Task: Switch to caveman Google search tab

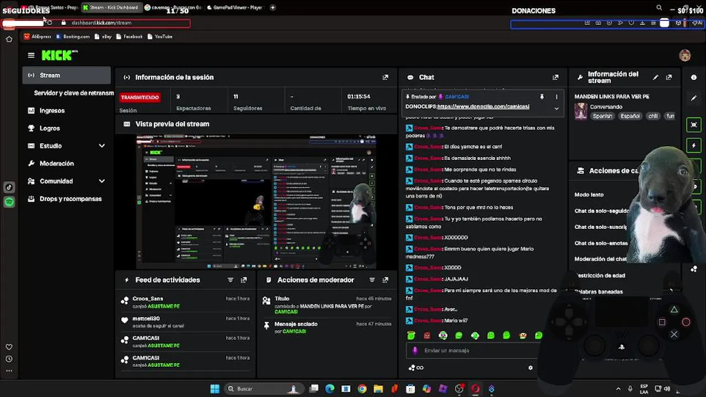Action: 173,8
